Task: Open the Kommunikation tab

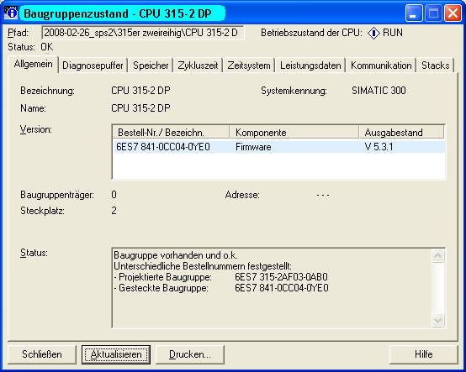Action: click(x=381, y=65)
